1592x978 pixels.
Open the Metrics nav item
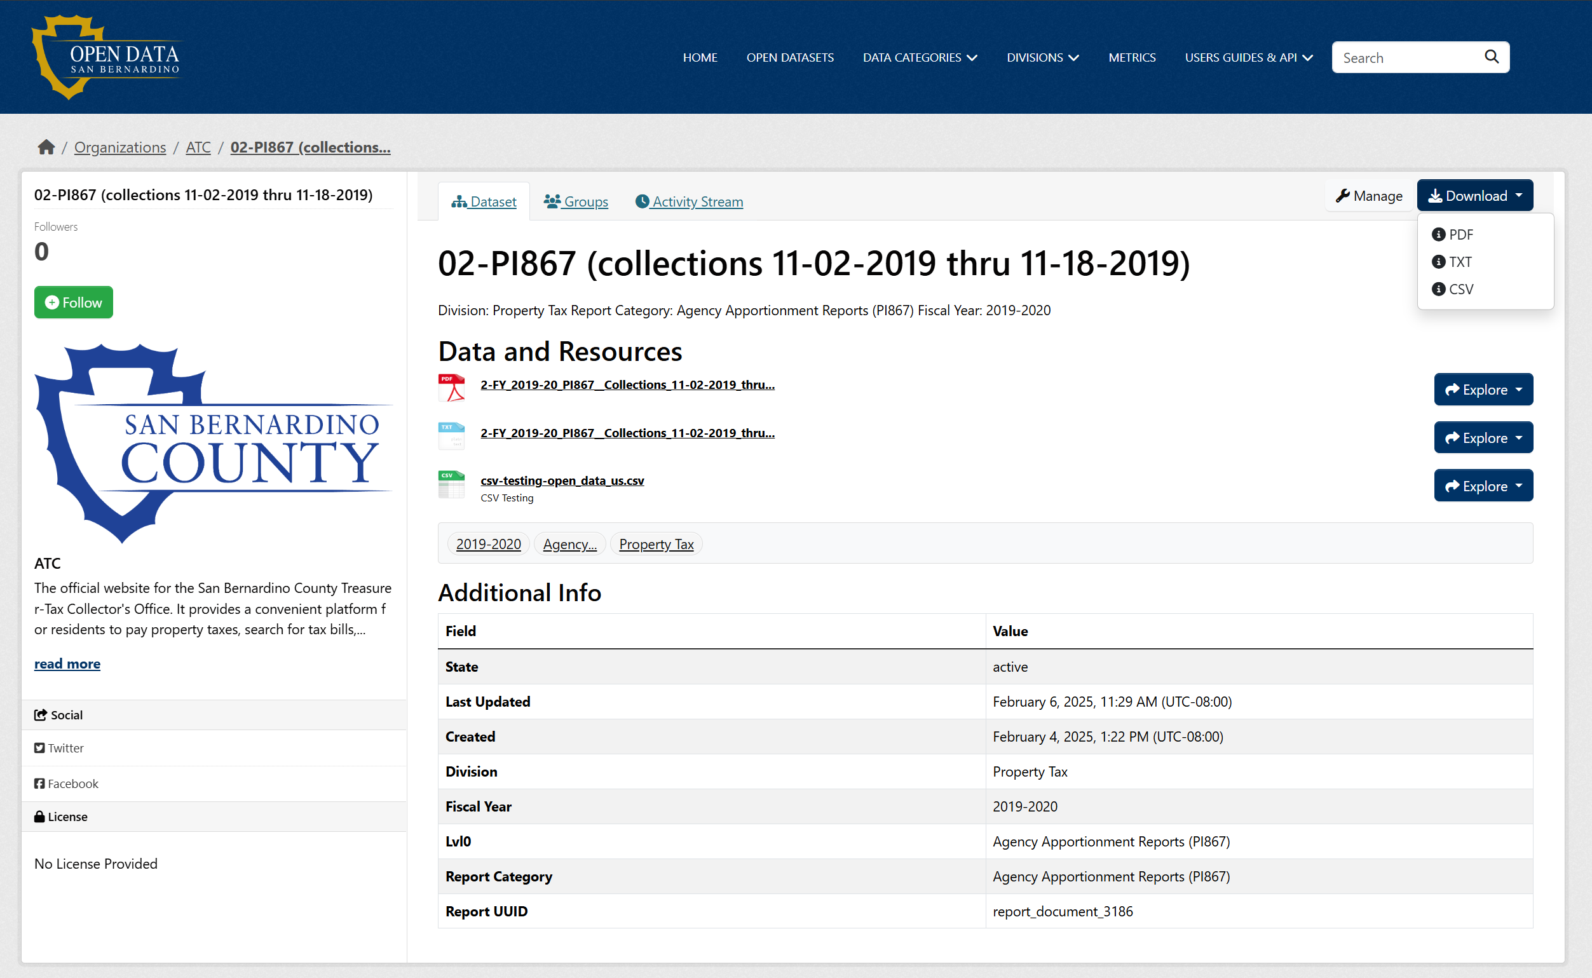pyautogui.click(x=1131, y=58)
